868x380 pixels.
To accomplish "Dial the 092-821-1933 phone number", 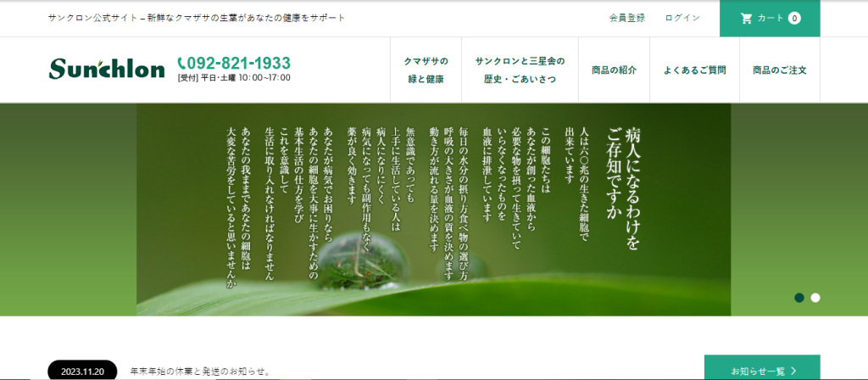I will [238, 63].
